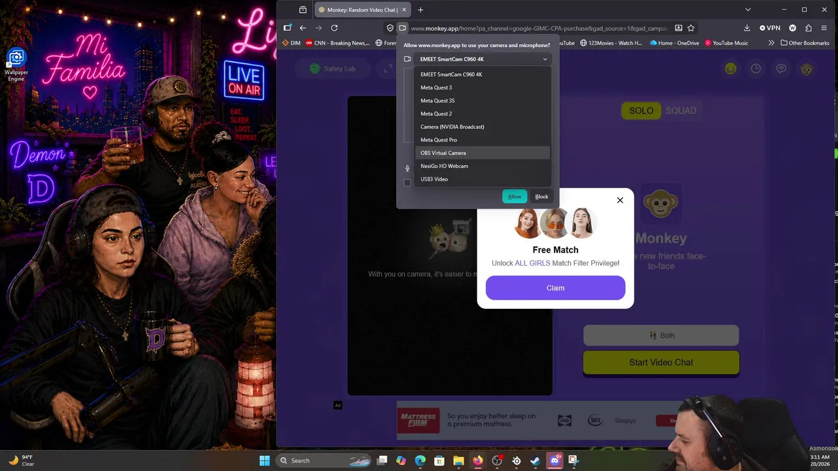Open a new browser tab

[420, 10]
